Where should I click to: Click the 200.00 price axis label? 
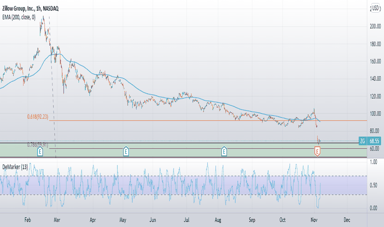375,26
